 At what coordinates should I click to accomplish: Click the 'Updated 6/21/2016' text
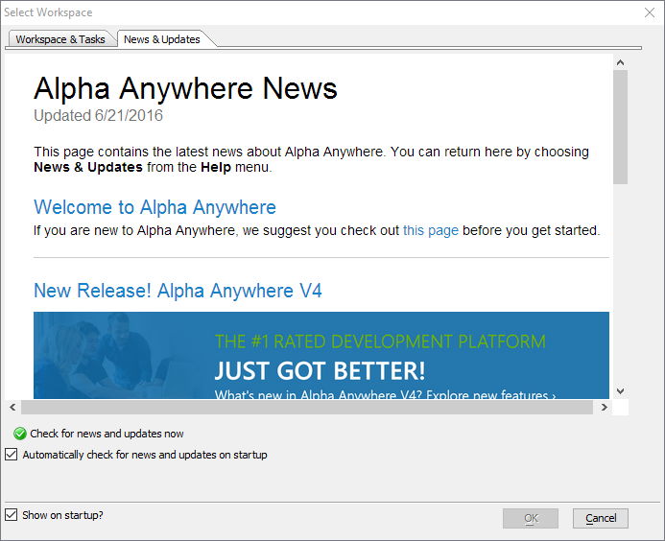99,115
